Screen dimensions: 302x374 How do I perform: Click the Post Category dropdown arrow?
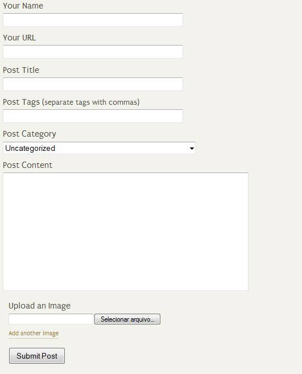click(x=192, y=149)
